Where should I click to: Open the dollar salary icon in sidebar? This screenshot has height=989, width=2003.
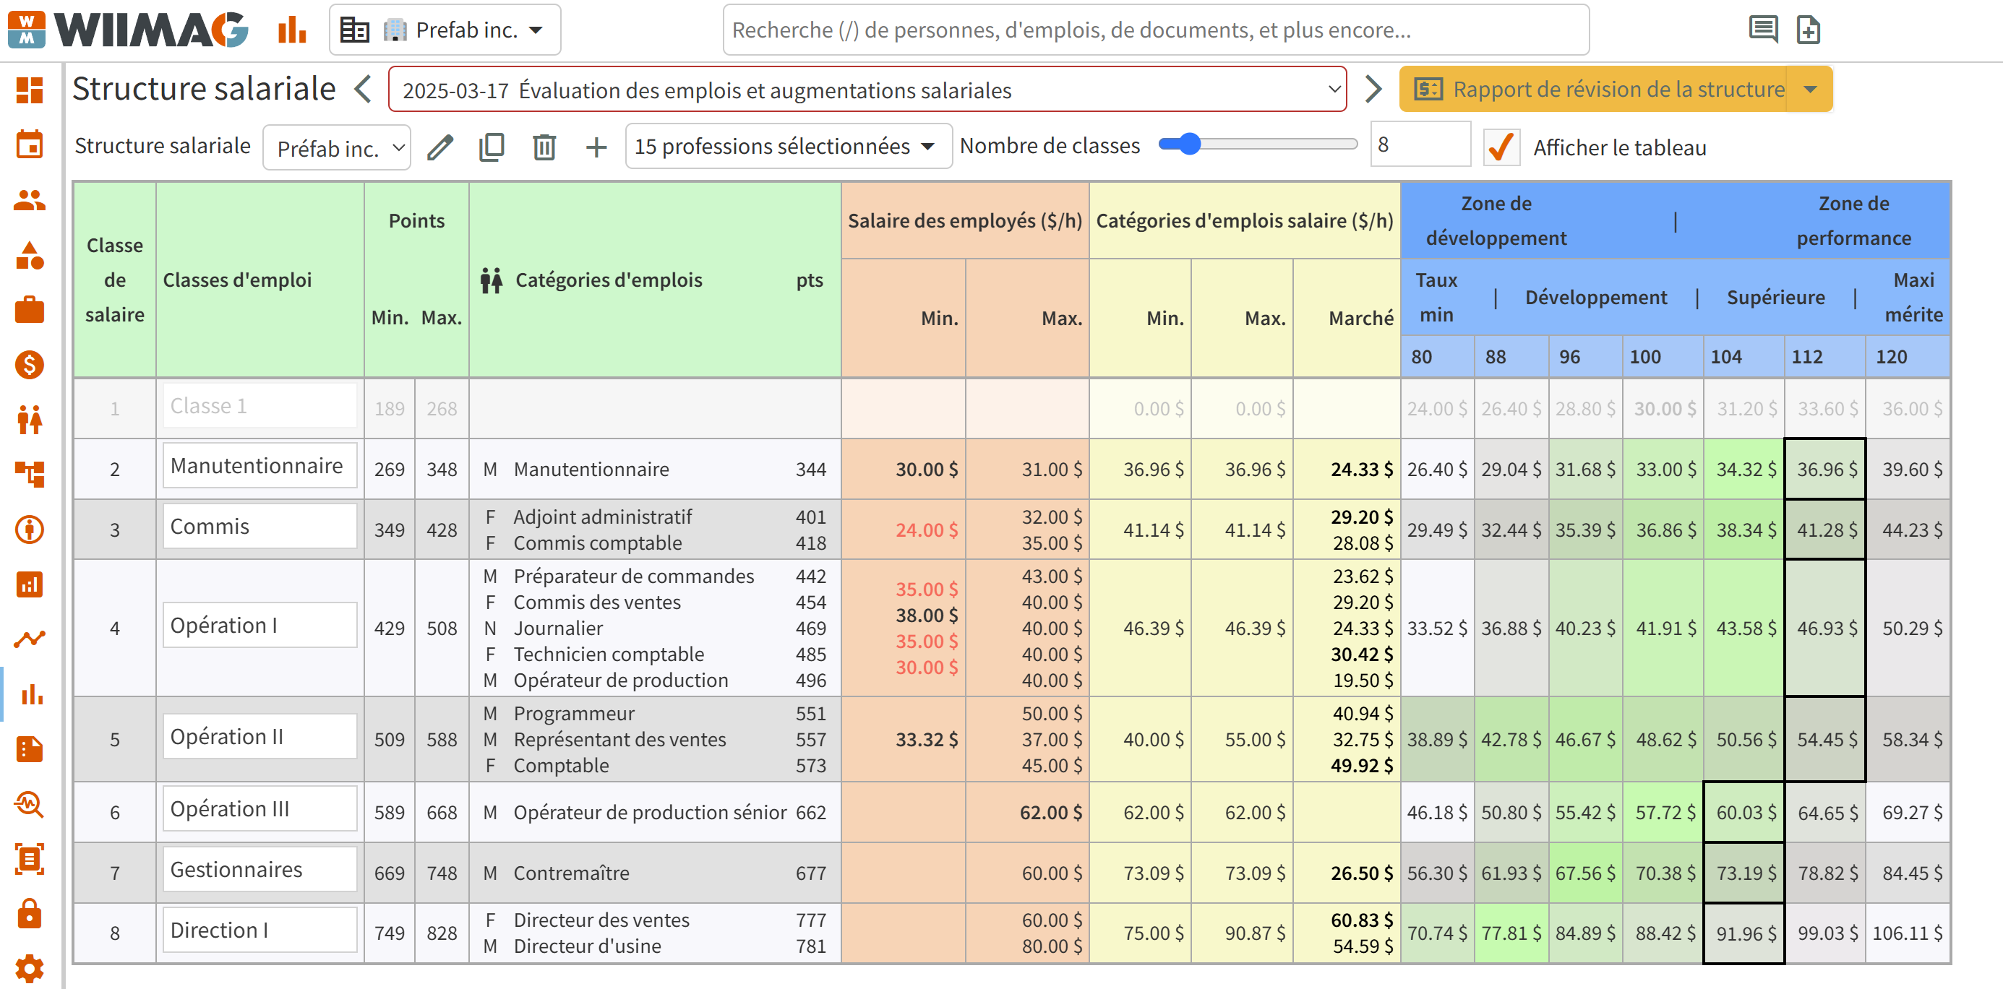click(30, 364)
